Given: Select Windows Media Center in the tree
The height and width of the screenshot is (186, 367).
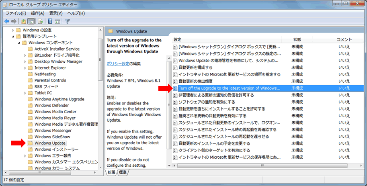Looking at the screenshot, I should (x=55, y=112).
